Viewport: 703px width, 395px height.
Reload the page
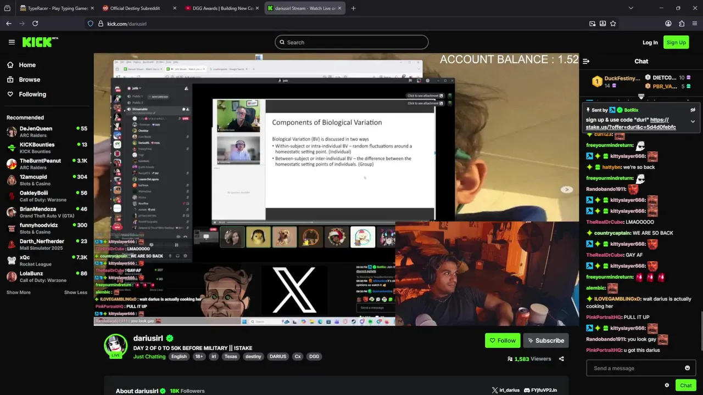coord(35,24)
